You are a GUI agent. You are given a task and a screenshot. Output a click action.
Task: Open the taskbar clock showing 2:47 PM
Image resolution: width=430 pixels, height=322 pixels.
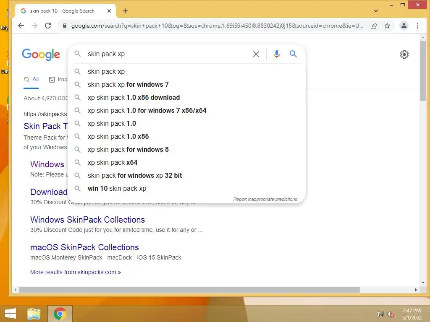pyautogui.click(x=412, y=314)
